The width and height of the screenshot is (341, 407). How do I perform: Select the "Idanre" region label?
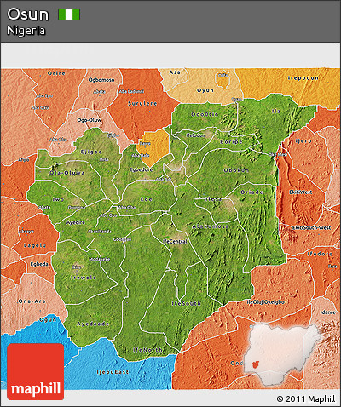point(327,312)
